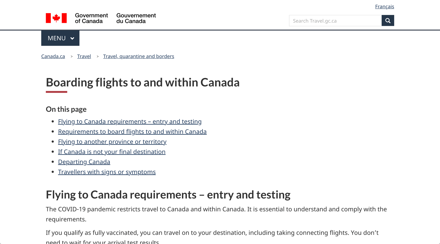Open Travel, quarantine and borders breadcrumb
Viewport: 440px width, 244px height.
(x=139, y=56)
